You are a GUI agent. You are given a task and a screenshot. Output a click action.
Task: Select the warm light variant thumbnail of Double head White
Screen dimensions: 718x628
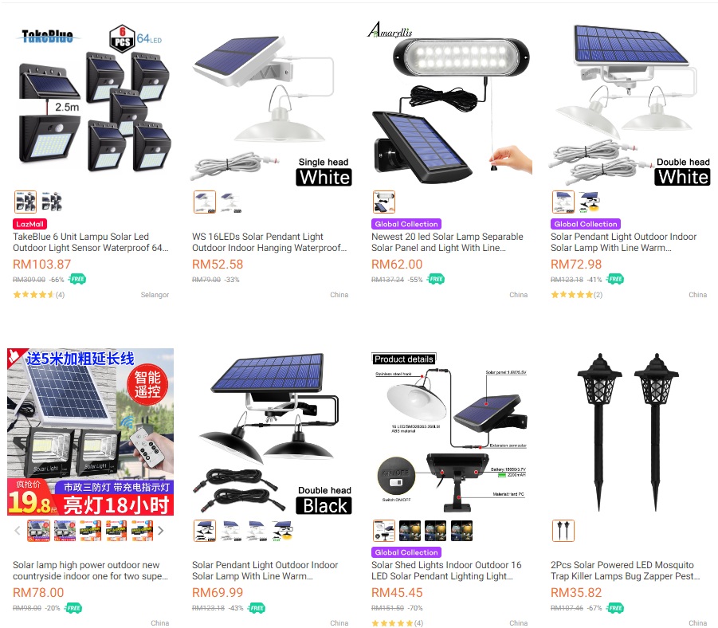pyautogui.click(x=589, y=202)
